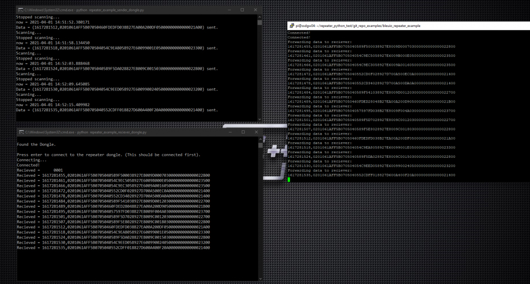This screenshot has height=284, width=530.
Task: Click the "Found the Dongle." line in receiver window
Action: pos(36,144)
